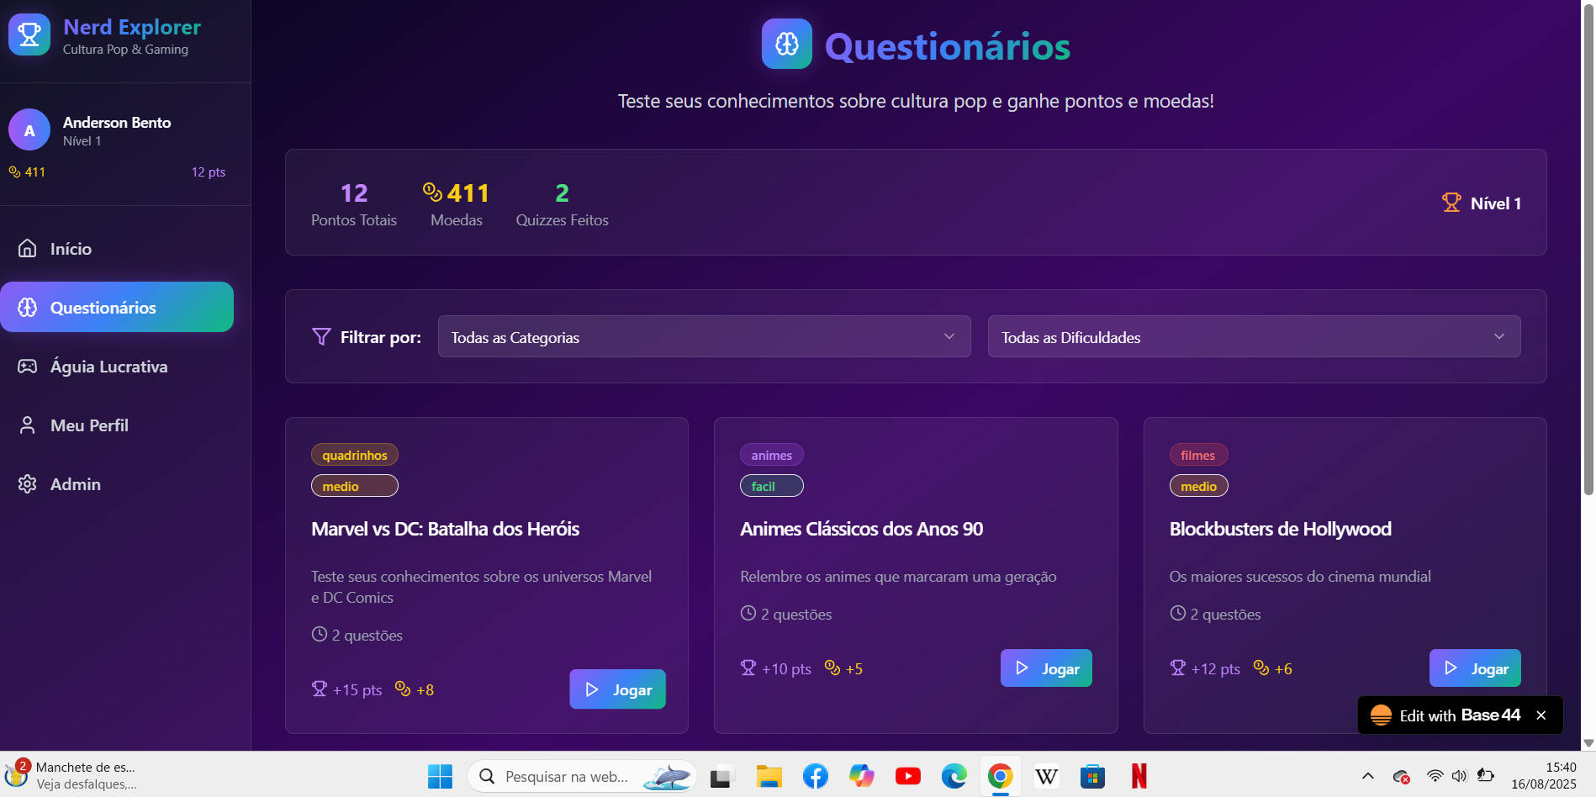Click the Nível 1 trophy icon
Screen dimensions: 1596x797
tap(1451, 203)
